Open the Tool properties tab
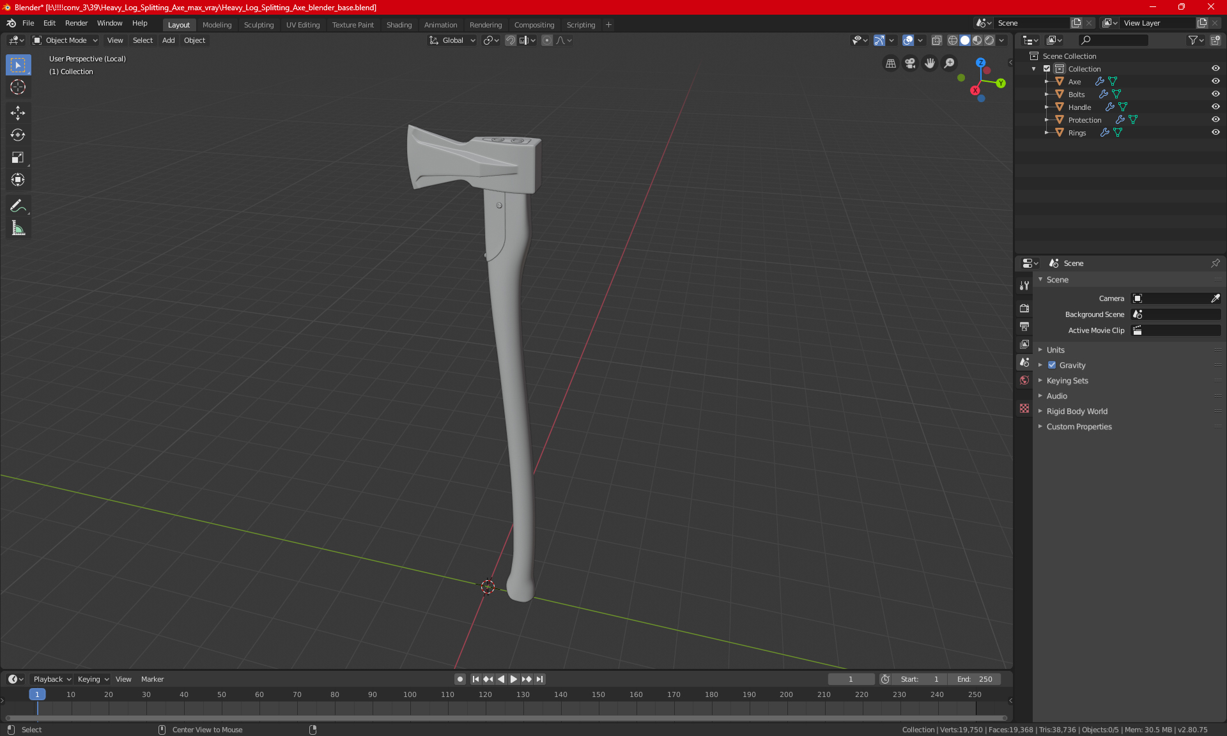Viewport: 1227px width, 736px height. [1024, 286]
